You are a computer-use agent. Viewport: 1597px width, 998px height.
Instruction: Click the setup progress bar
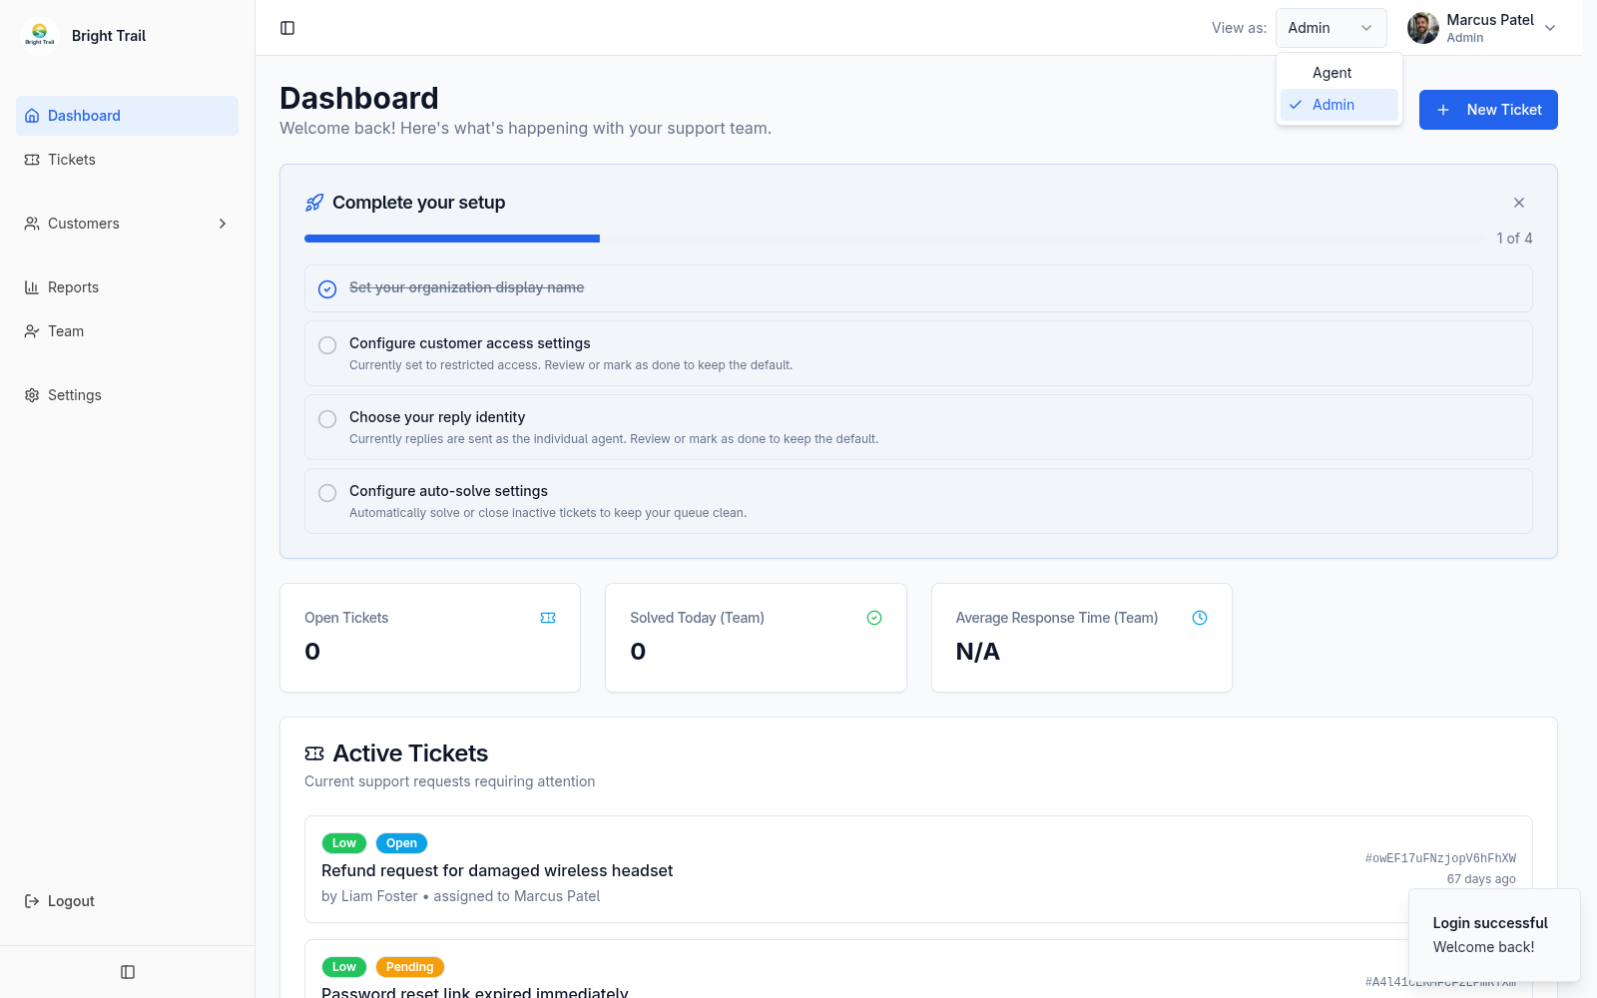tap(893, 239)
